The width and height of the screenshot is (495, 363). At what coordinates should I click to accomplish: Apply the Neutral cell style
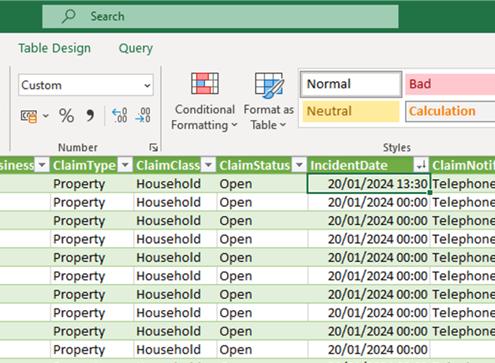point(351,111)
